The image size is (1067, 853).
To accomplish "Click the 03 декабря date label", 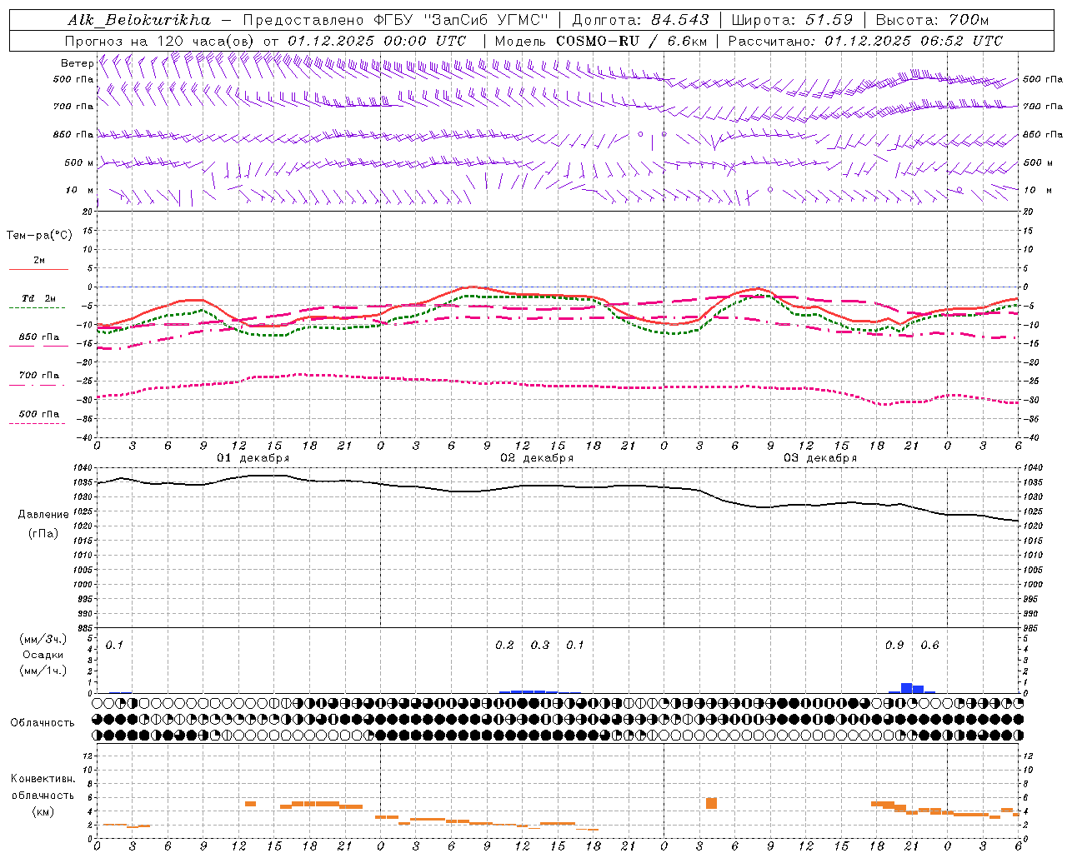I will click(820, 458).
